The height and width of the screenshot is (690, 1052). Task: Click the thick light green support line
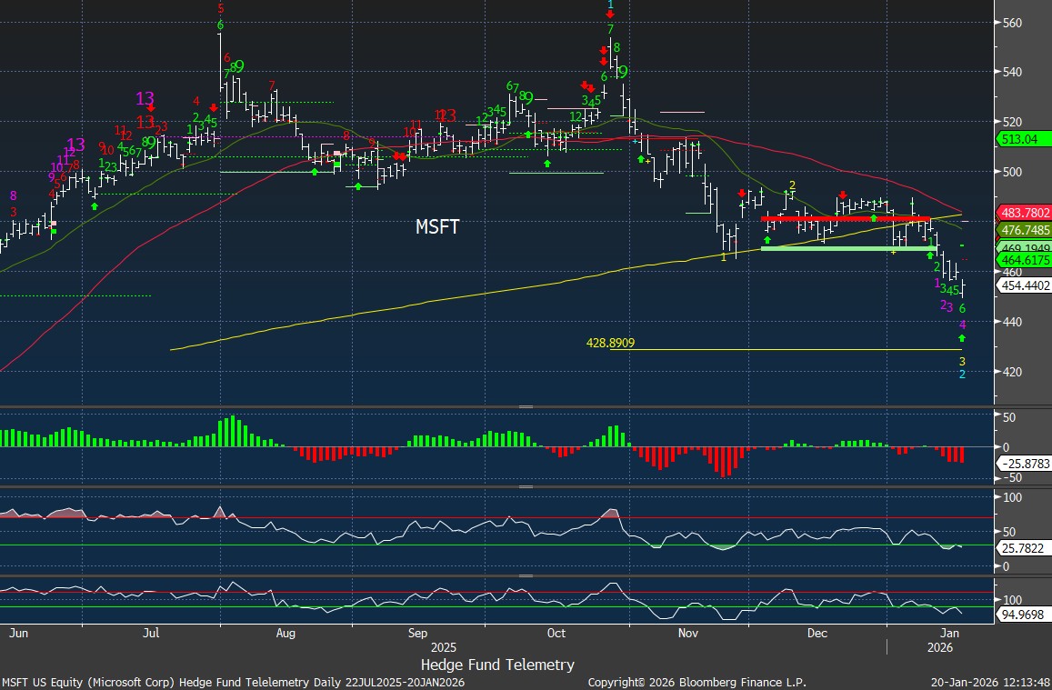coord(847,248)
